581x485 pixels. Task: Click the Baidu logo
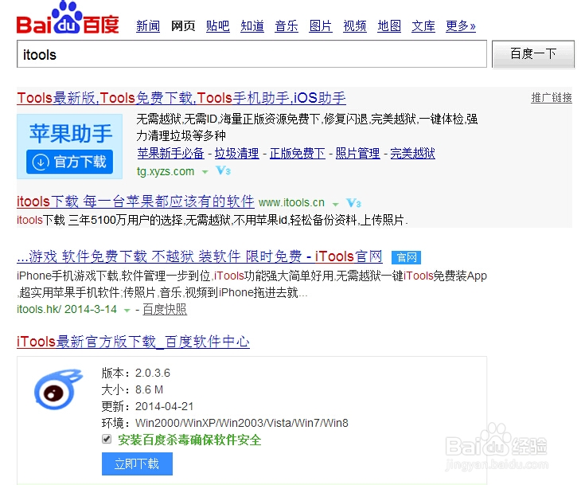(x=68, y=18)
